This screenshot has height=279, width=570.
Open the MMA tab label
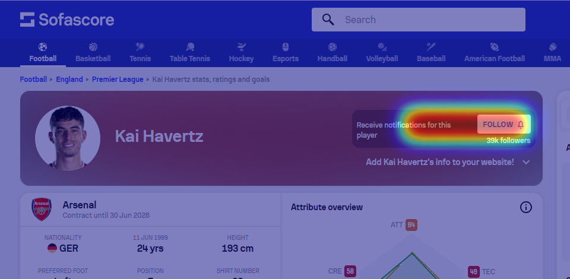(553, 59)
